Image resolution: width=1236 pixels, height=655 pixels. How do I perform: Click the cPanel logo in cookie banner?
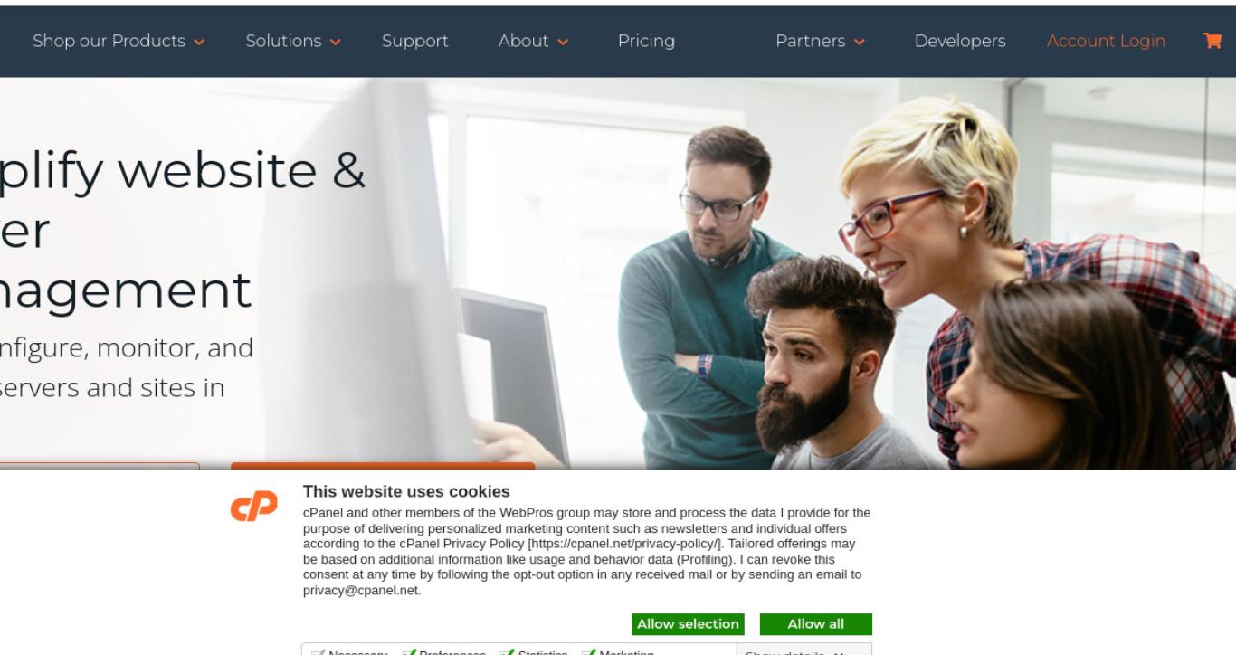coord(254,508)
